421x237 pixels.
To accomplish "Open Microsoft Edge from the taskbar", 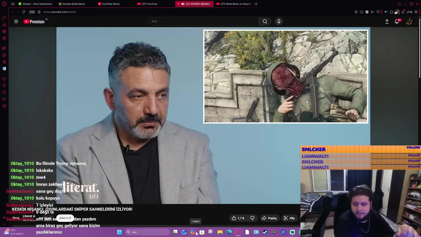I will tap(229, 232).
